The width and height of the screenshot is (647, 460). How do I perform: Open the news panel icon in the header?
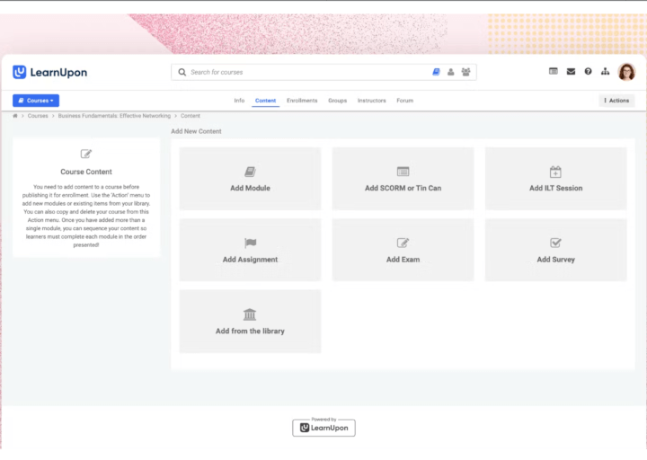click(554, 71)
